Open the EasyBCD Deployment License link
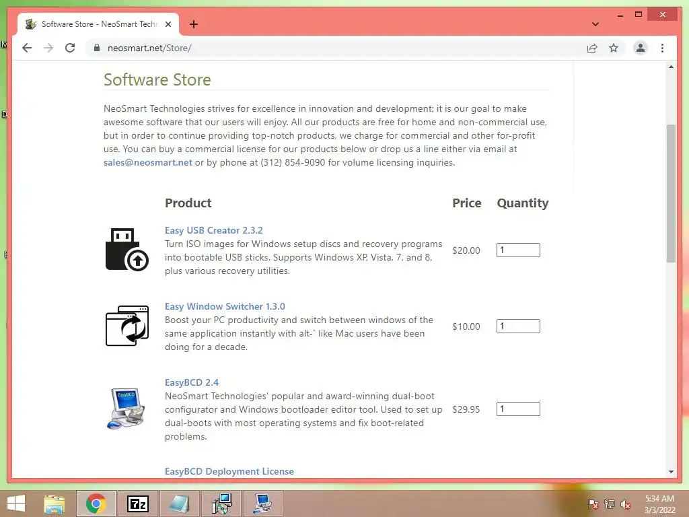Viewport: 689px width, 517px height. coord(229,471)
